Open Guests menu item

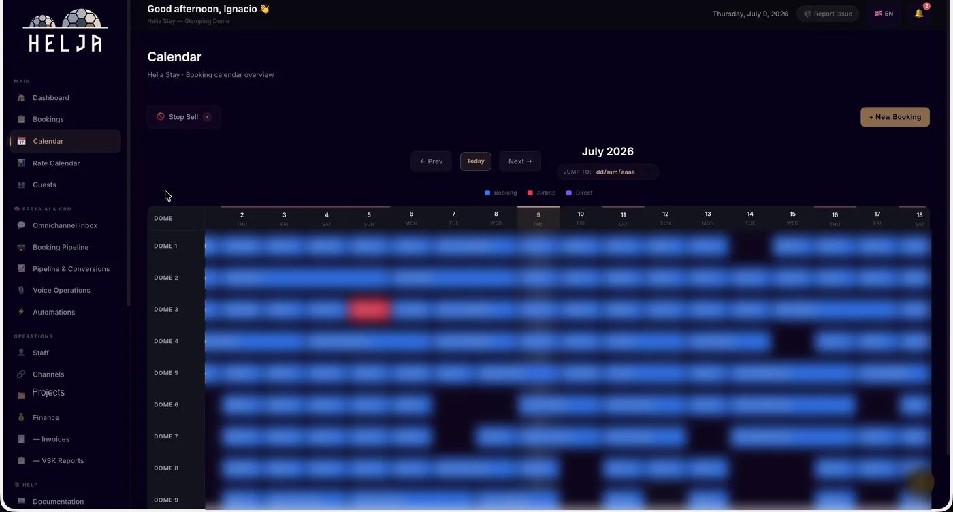[x=44, y=185]
